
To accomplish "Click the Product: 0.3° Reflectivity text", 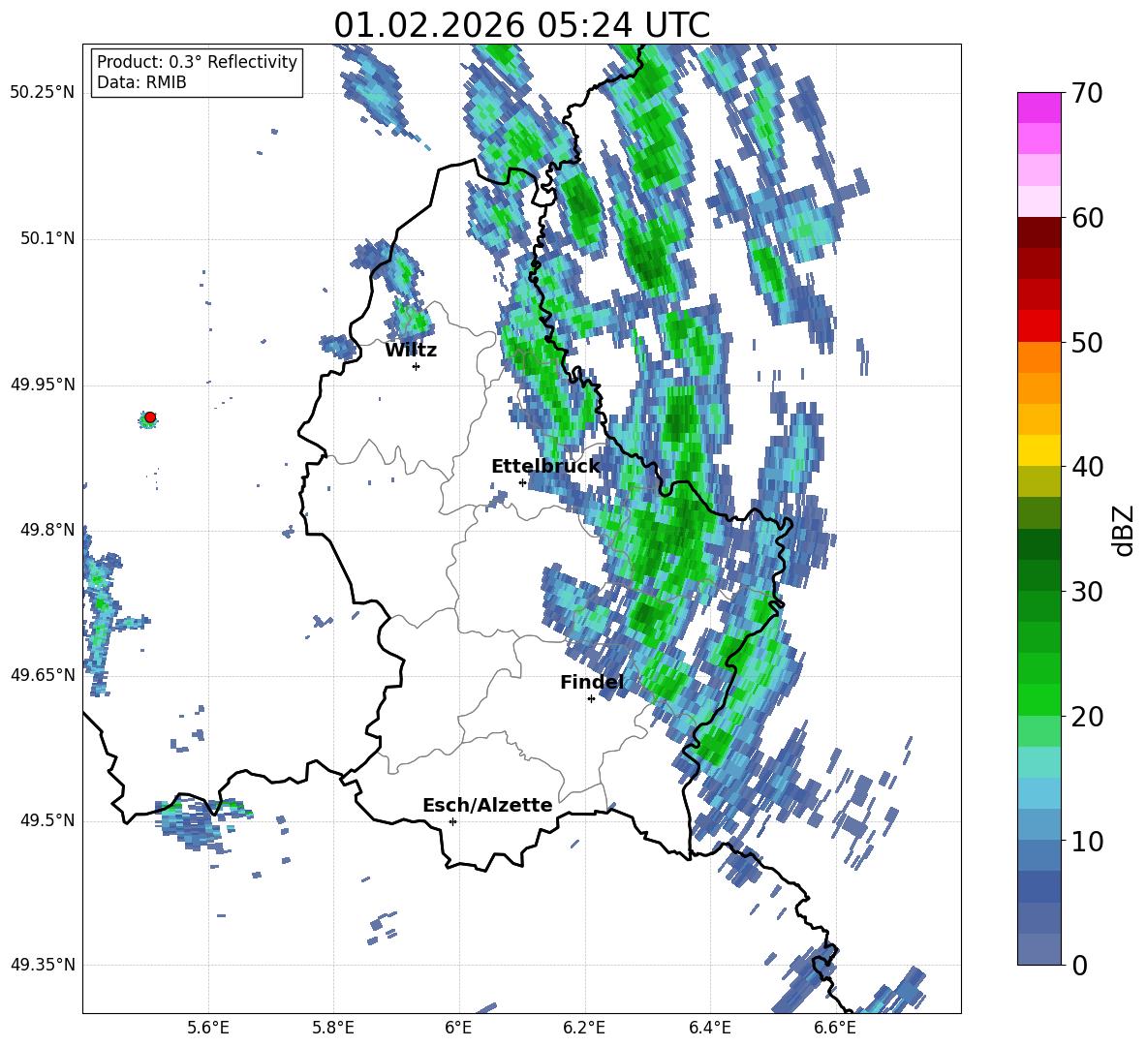I will (x=197, y=61).
